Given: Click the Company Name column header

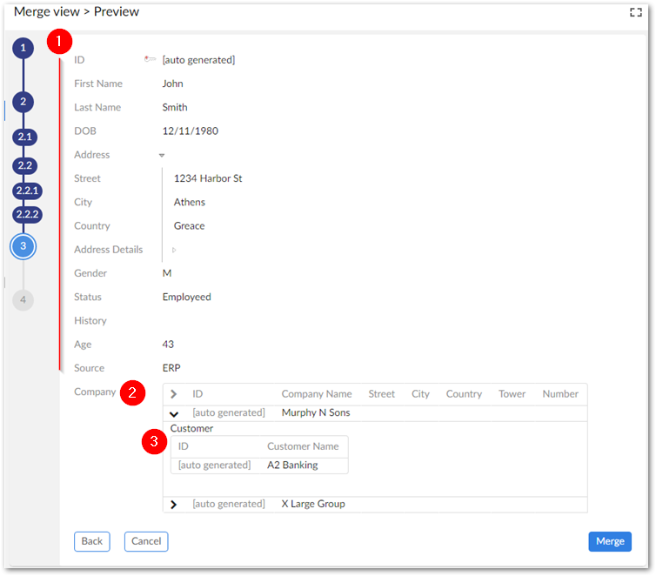Looking at the screenshot, I should point(317,394).
